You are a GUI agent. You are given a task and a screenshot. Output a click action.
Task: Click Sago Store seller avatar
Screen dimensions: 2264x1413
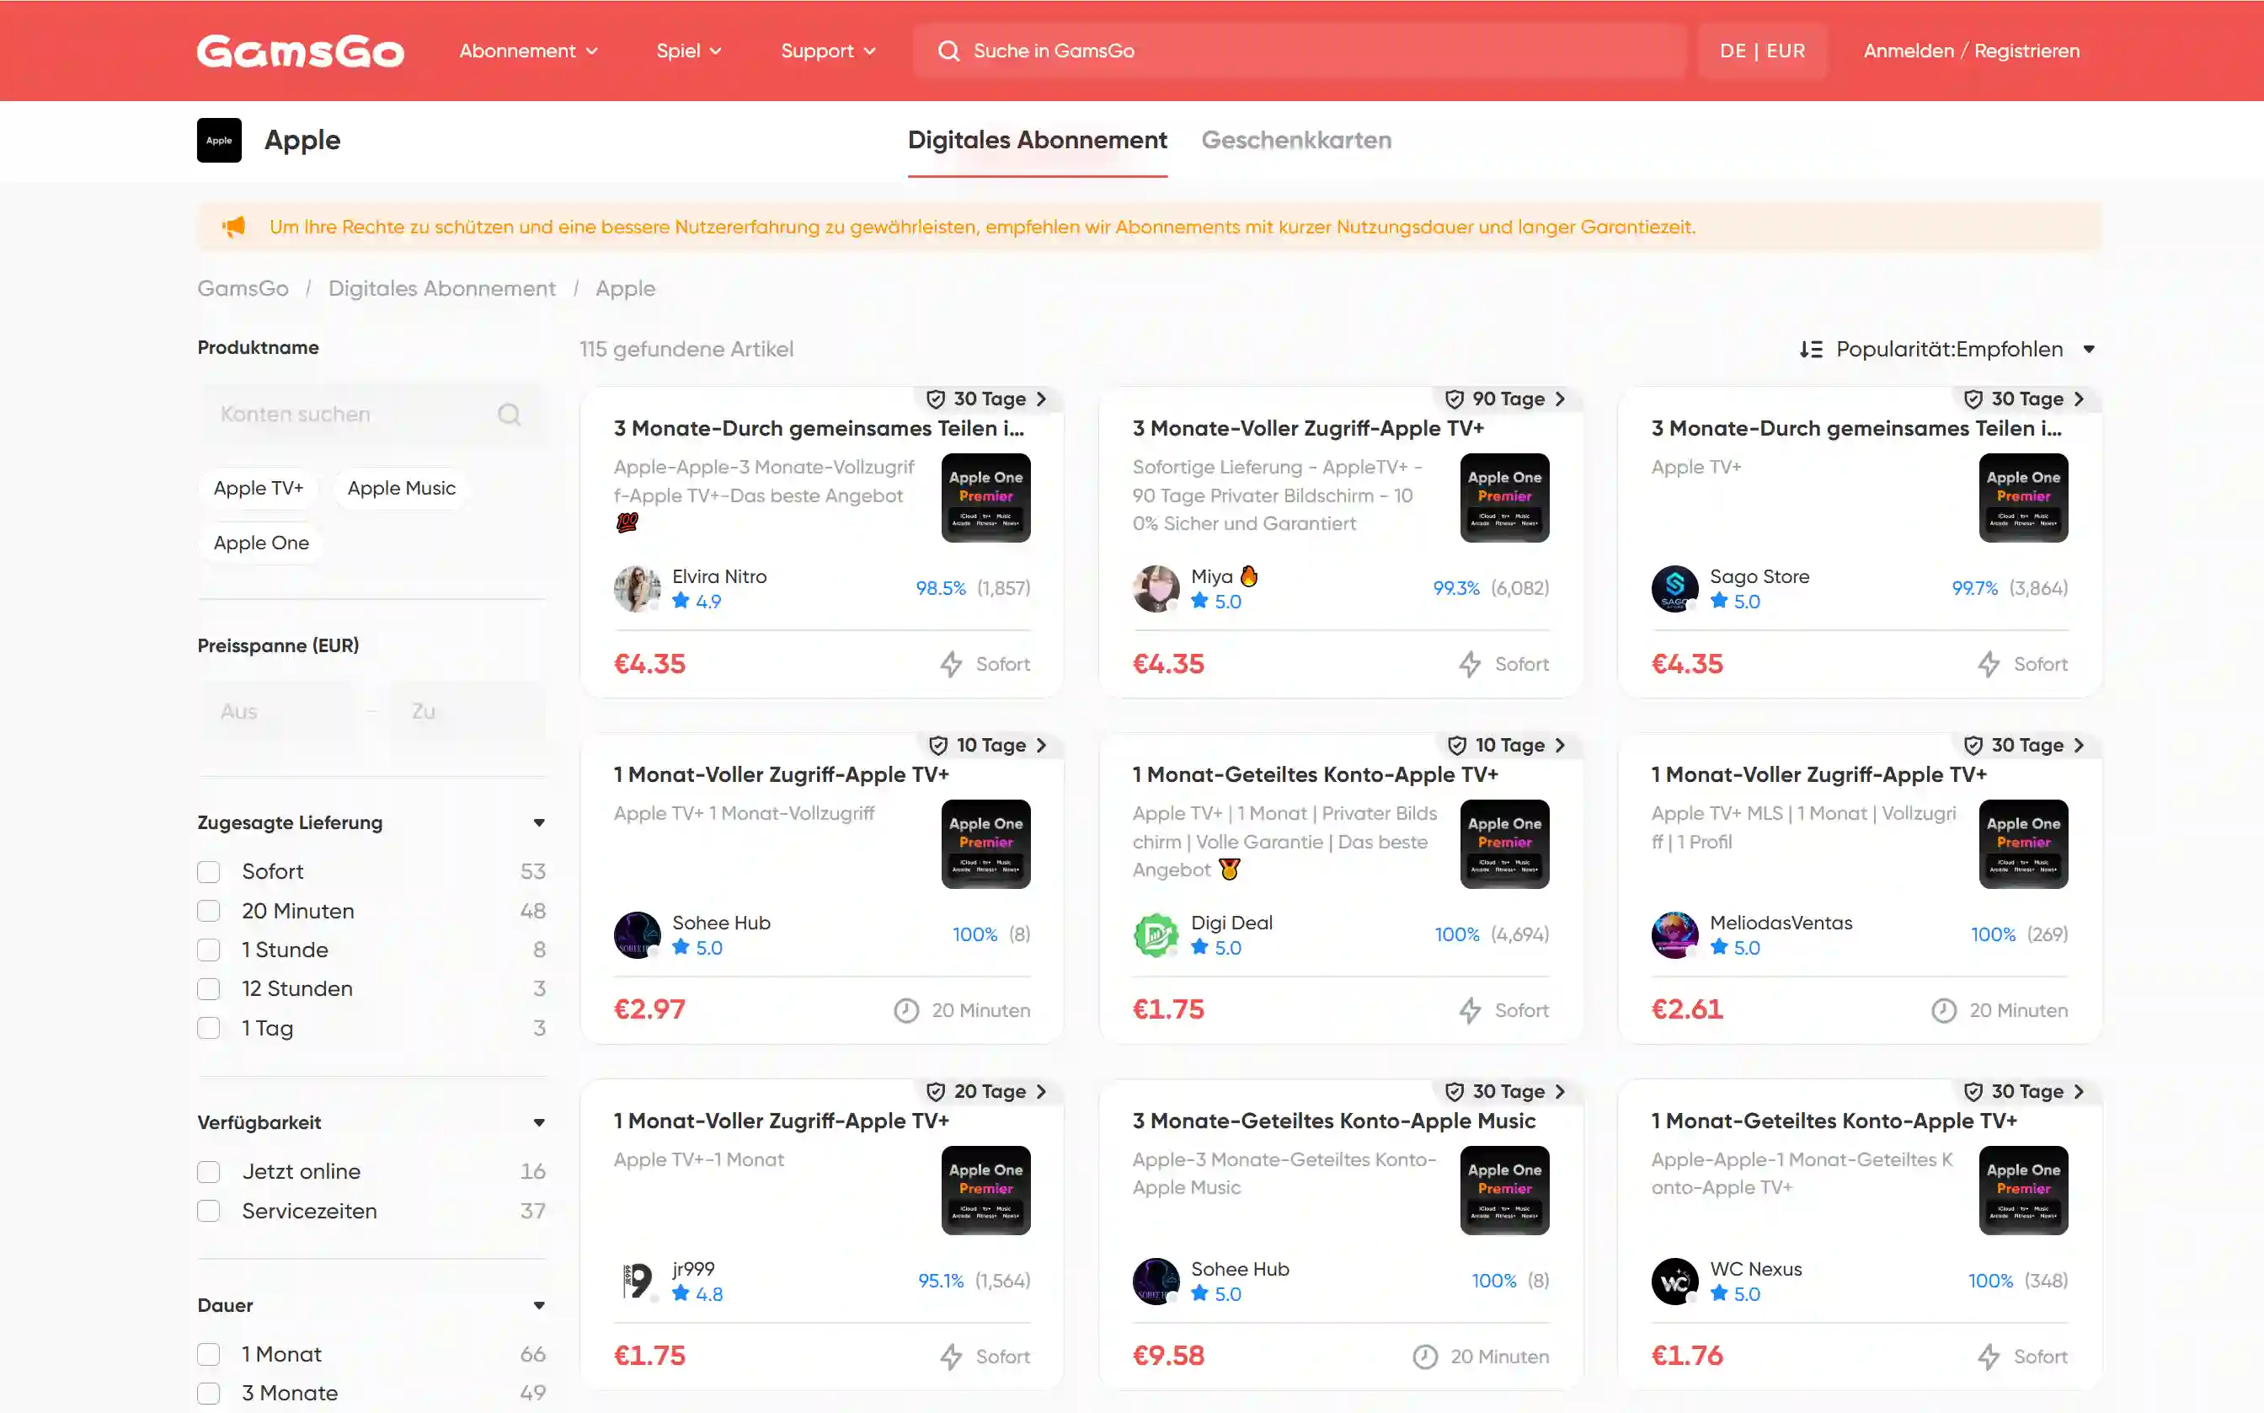tap(1674, 588)
